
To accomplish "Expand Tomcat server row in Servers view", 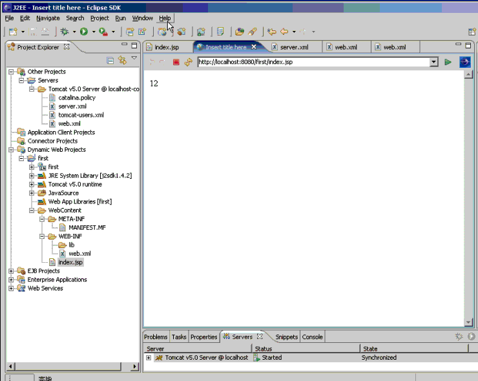I will coord(149,358).
